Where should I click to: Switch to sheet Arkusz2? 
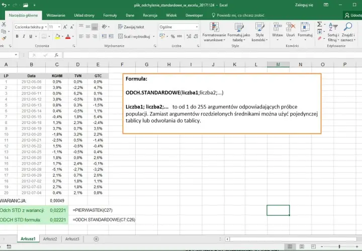click(x=50, y=239)
